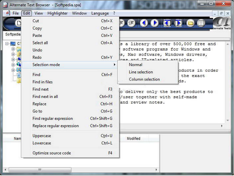Image resolution: width=234 pixels, height=176 pixels.
Task: Choose Undo
Action: pyautogui.click(x=70, y=50)
